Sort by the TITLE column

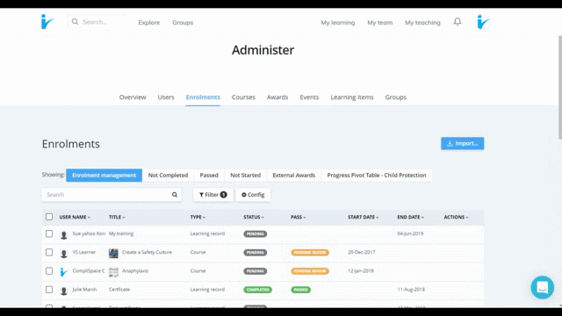click(x=117, y=217)
